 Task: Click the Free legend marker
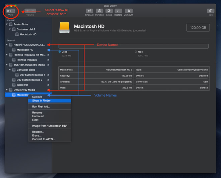coord(136,52)
